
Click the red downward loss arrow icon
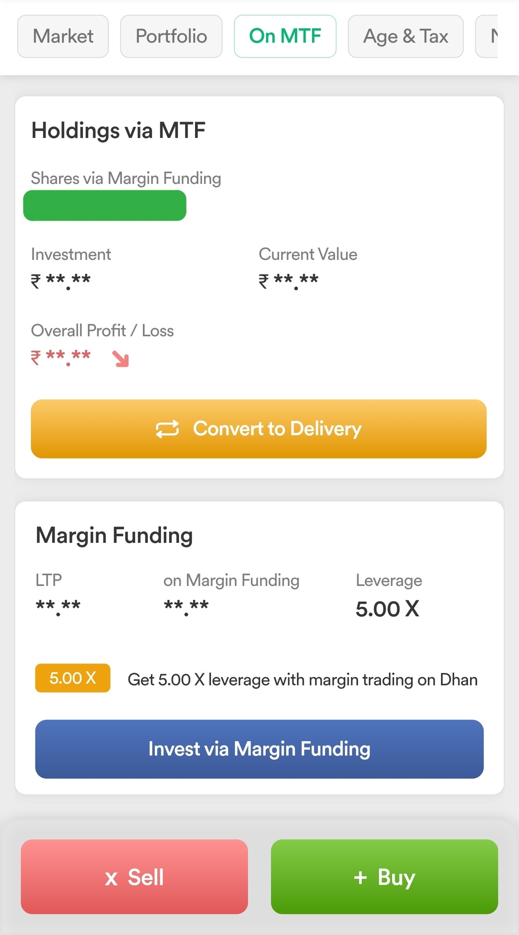(x=121, y=358)
